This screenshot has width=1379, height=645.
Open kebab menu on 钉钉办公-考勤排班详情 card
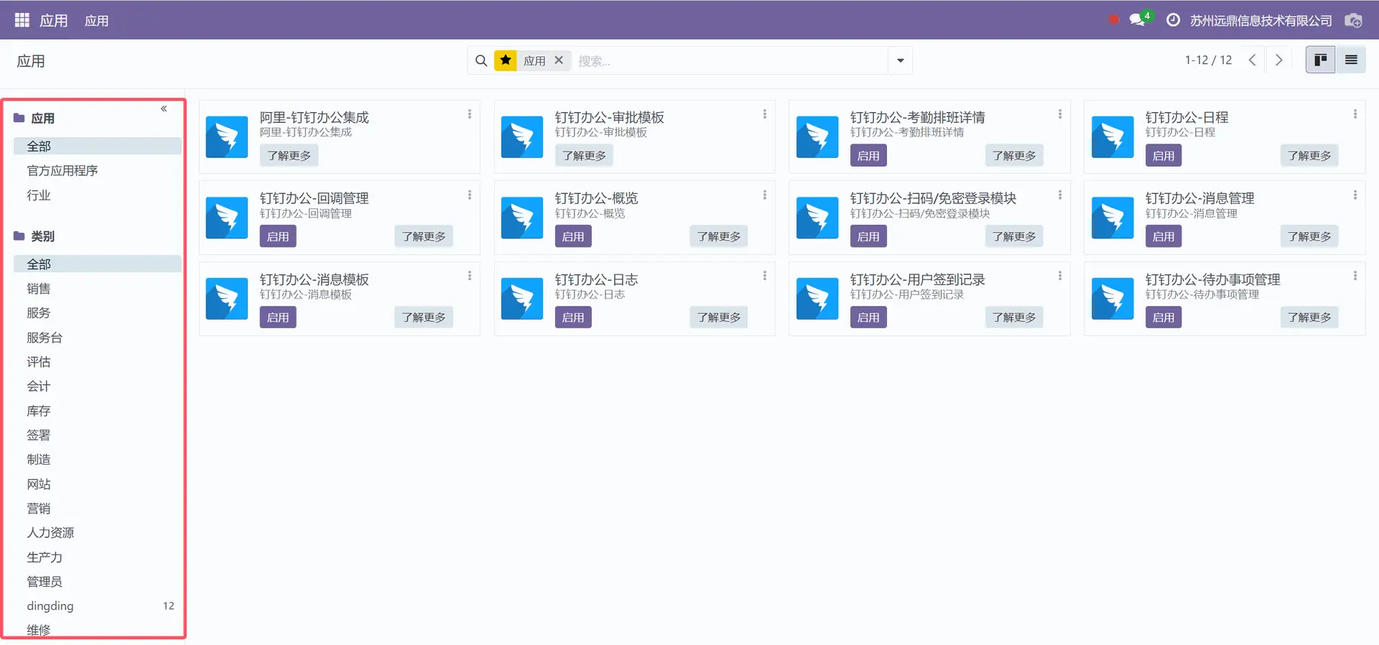point(1060,114)
